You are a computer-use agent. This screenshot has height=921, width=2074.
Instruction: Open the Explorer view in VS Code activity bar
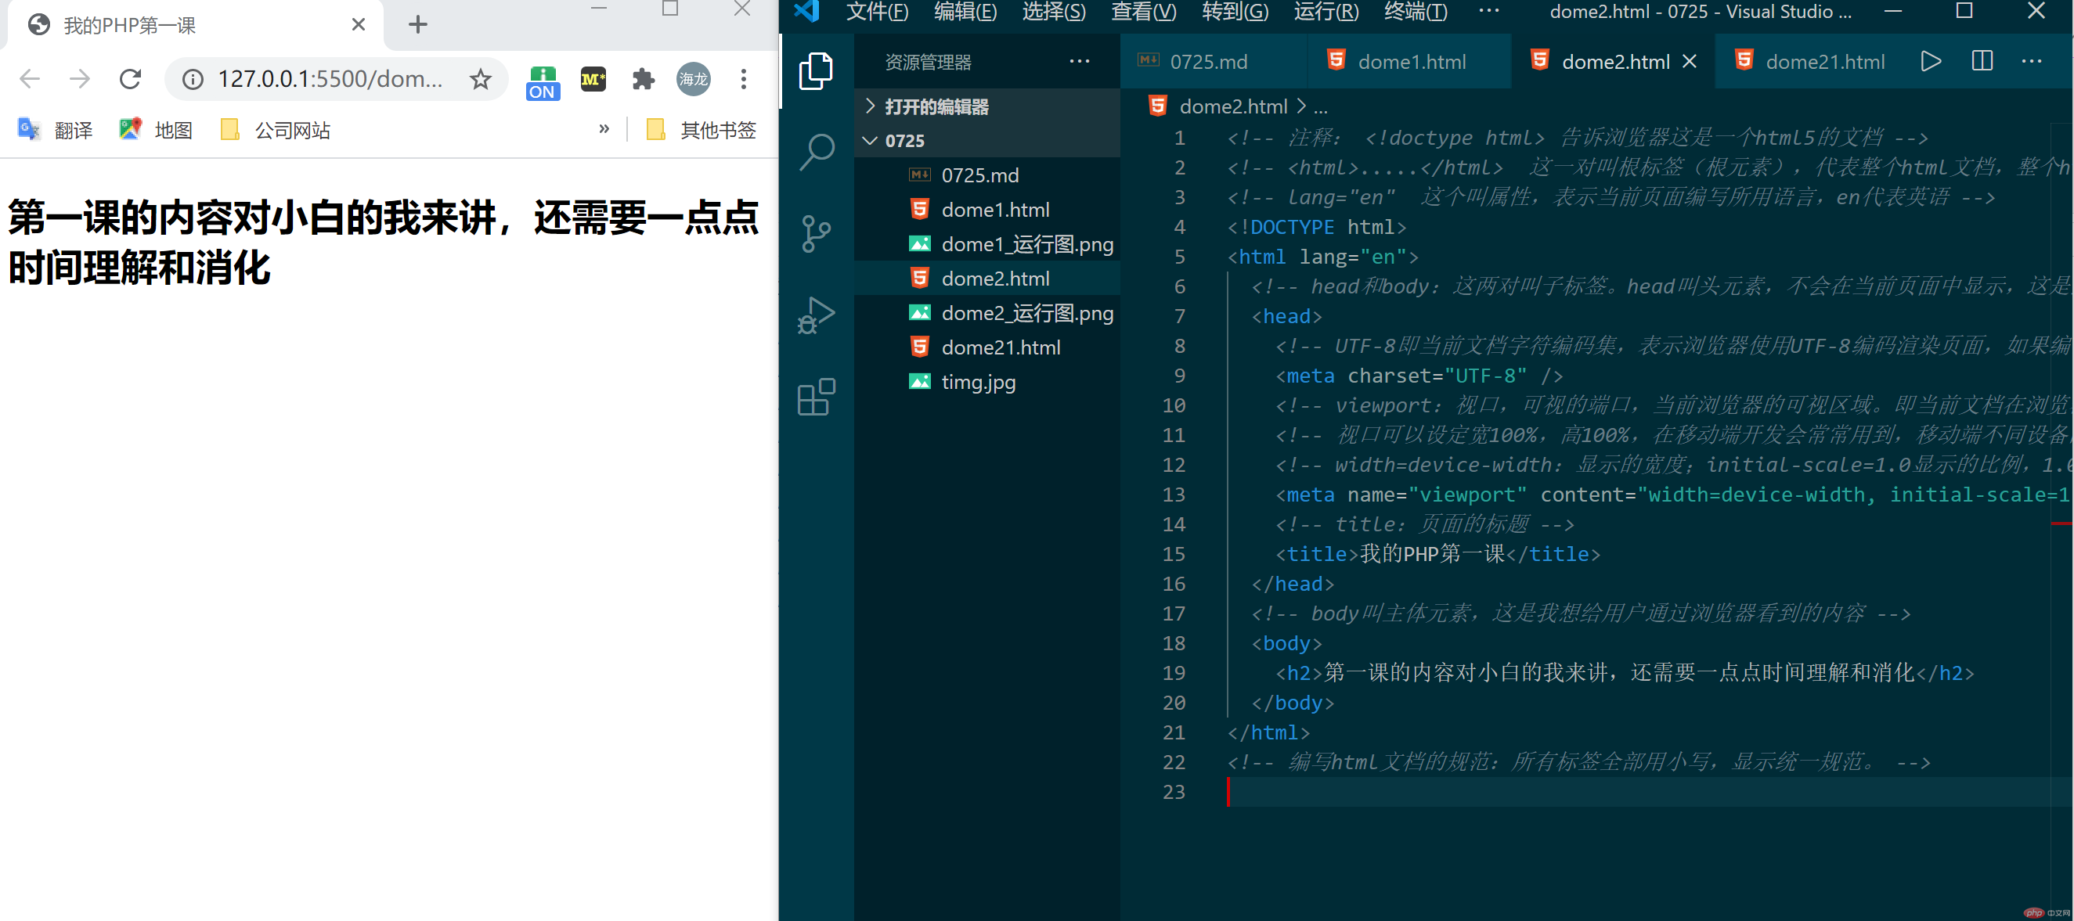coord(816,70)
